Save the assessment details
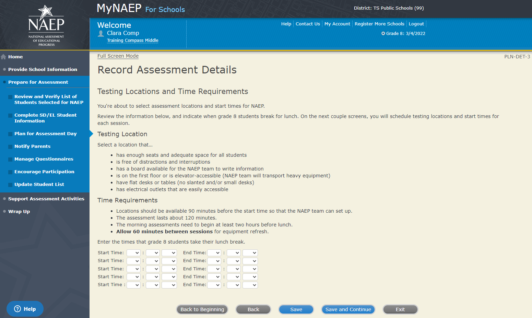Viewport: 532px width, 318px height. (296, 309)
